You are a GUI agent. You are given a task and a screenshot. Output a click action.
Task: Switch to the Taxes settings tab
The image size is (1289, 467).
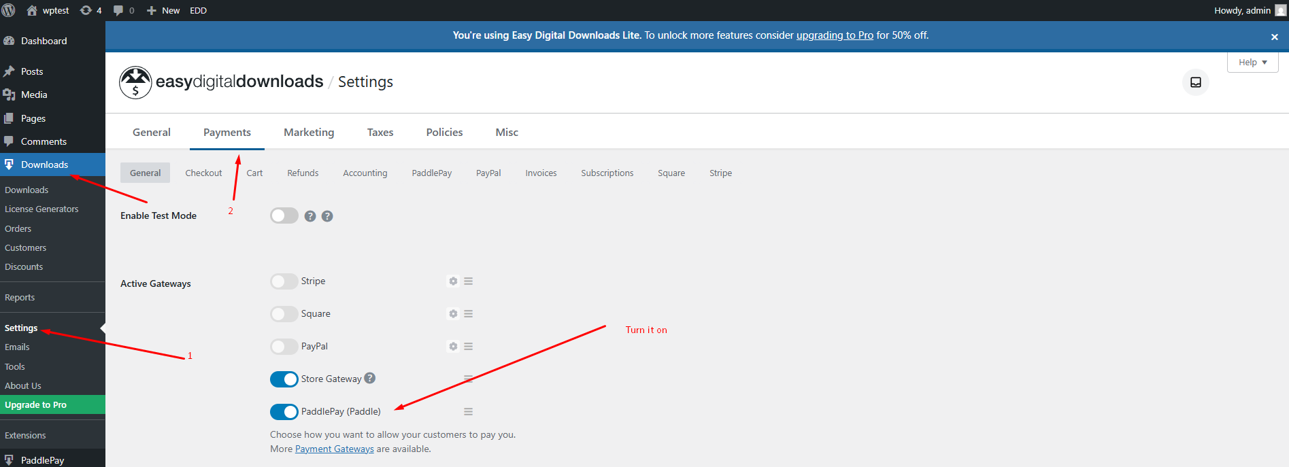pos(380,133)
